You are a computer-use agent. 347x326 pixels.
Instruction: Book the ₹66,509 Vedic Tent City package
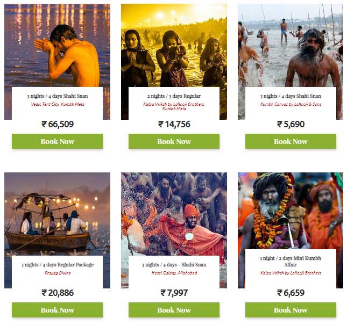point(58,141)
